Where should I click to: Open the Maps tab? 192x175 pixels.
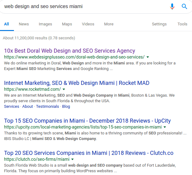67,24
